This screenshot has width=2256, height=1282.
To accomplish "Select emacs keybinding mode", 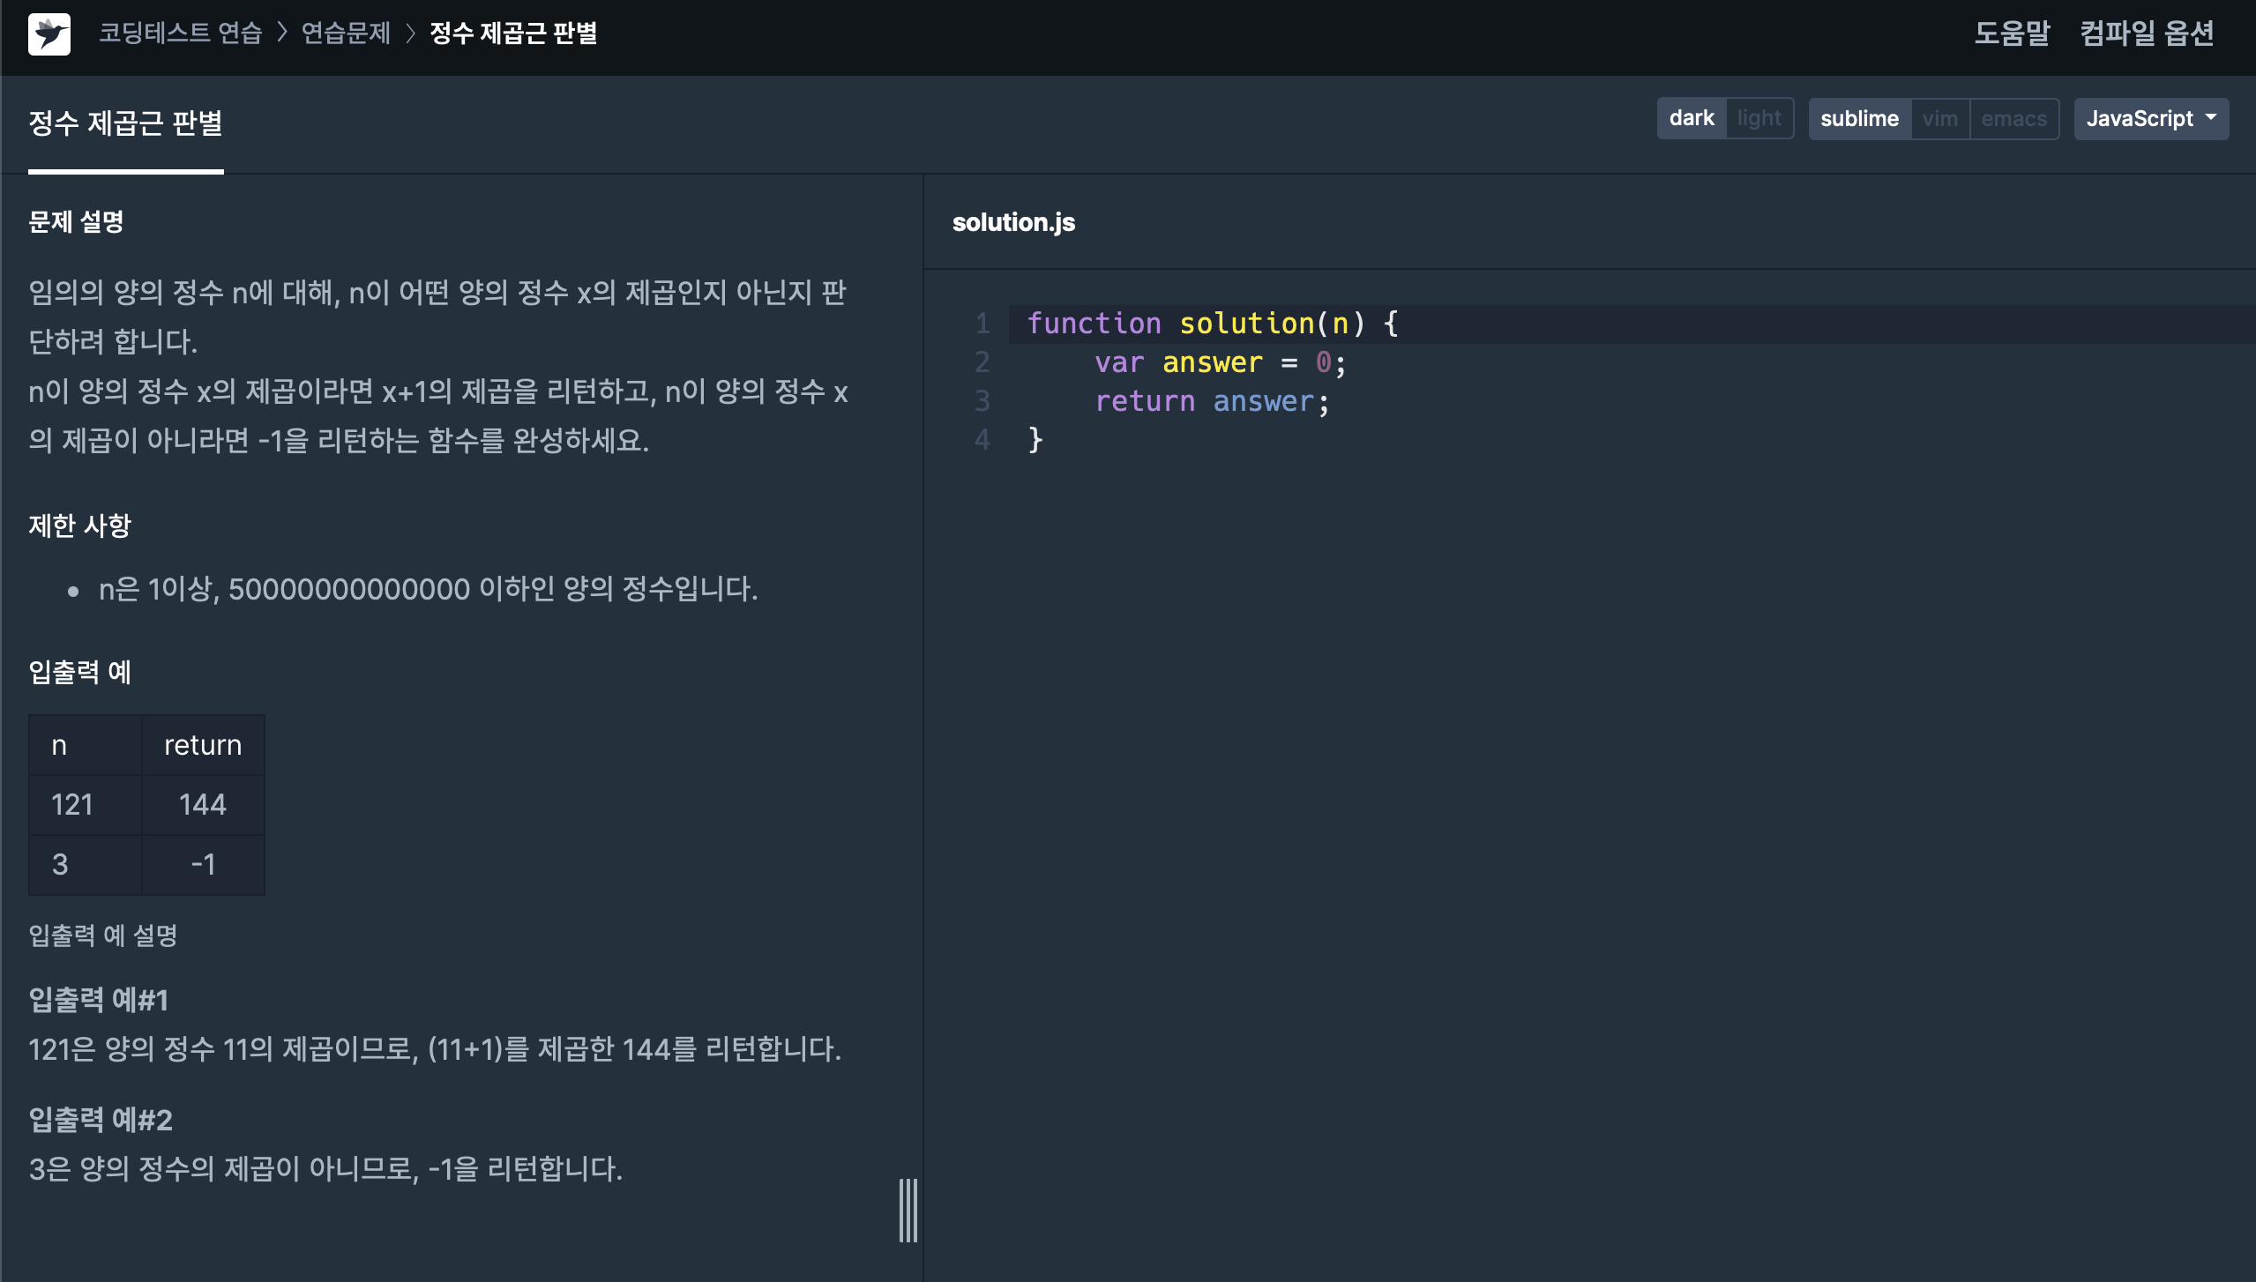I will coord(2013,118).
